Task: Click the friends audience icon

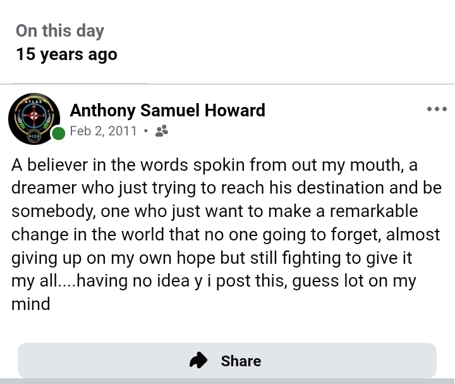Action: point(161,131)
